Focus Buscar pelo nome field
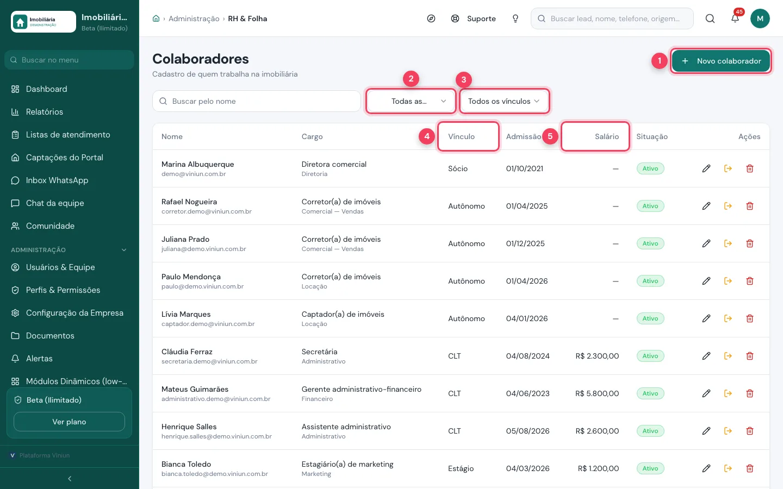The height and width of the screenshot is (489, 783). pos(257,101)
